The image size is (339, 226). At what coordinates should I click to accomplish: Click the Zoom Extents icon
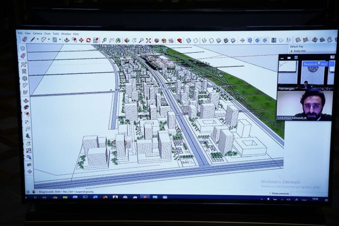148,40
